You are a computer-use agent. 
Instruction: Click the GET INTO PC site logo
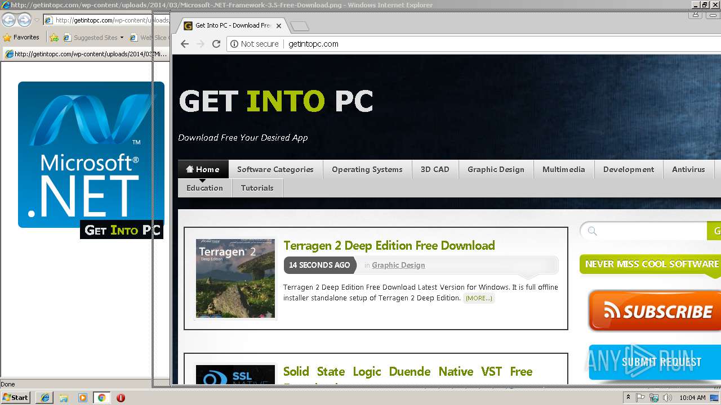point(276,101)
